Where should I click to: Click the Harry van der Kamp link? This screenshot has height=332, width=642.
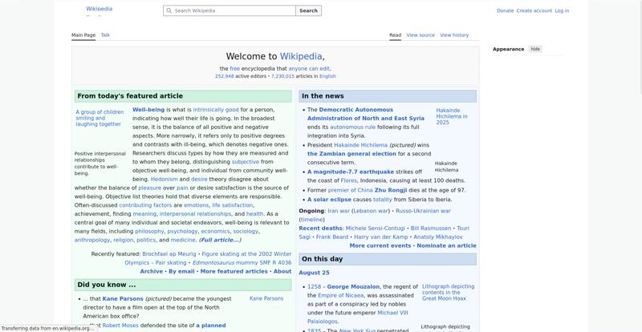[380, 237]
